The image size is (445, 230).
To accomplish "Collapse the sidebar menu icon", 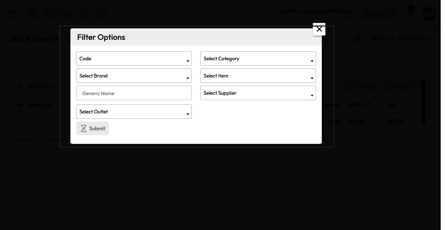I will click(x=13, y=14).
